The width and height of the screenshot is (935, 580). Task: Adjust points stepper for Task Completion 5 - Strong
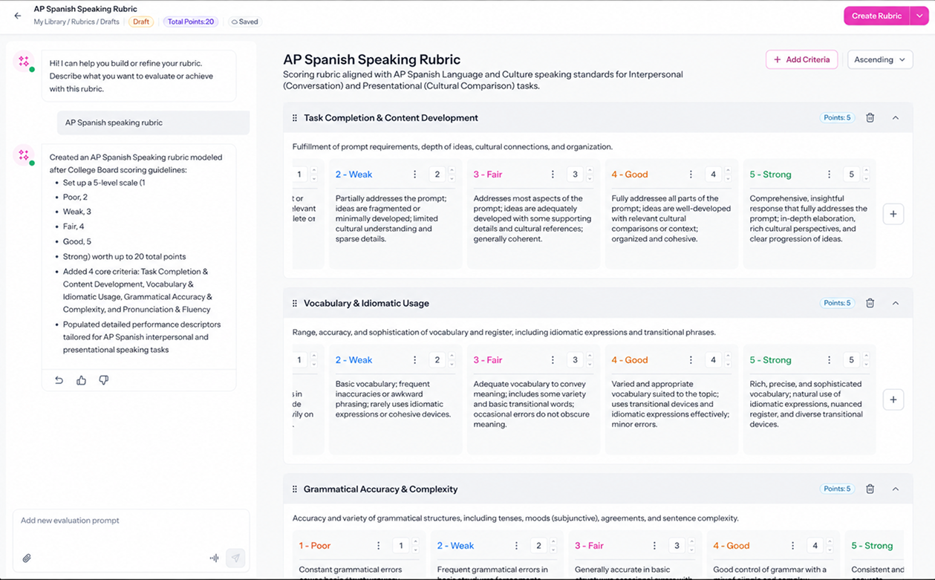(866, 175)
